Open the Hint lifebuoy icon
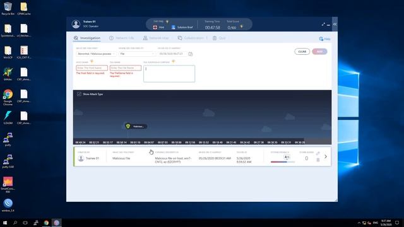The width and height of the screenshot is (404, 227). click(x=155, y=27)
